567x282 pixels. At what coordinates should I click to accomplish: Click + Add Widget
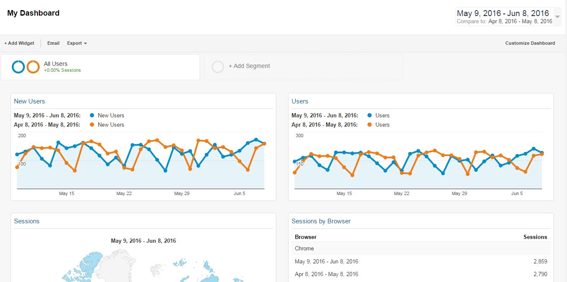click(x=19, y=43)
